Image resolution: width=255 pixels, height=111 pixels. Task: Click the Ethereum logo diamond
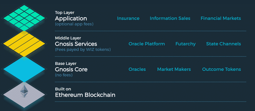tap(24, 91)
